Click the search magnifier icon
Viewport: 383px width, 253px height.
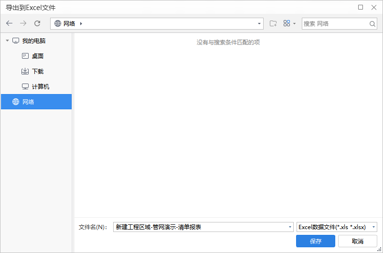372,23
